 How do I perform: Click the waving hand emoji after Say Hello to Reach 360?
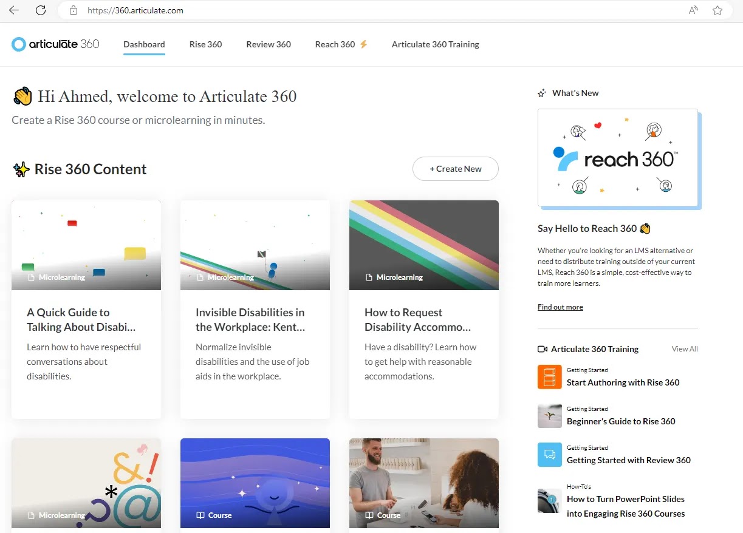tap(645, 229)
